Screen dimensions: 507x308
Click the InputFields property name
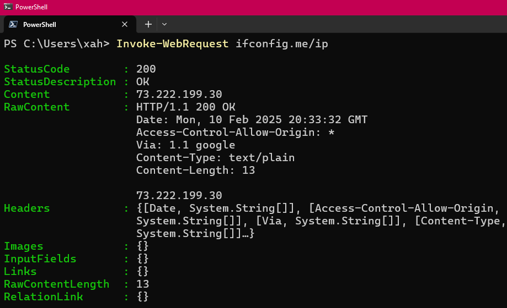(40, 259)
